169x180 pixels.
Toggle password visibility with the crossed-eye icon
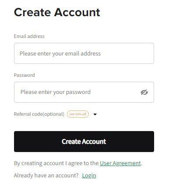(x=144, y=92)
